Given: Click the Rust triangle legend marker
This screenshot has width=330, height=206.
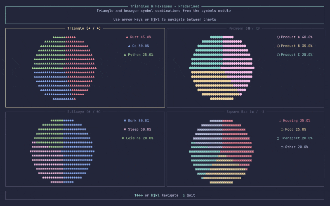Looking at the screenshot, I should (x=127, y=37).
